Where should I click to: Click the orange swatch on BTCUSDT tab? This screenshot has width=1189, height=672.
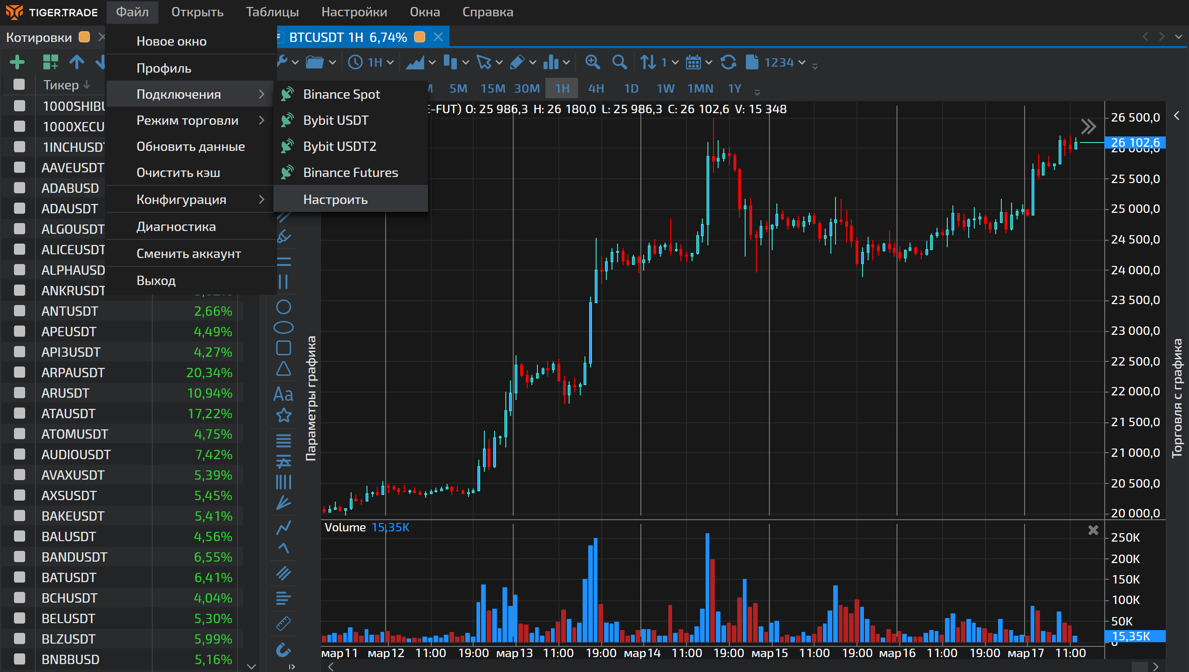tap(420, 37)
